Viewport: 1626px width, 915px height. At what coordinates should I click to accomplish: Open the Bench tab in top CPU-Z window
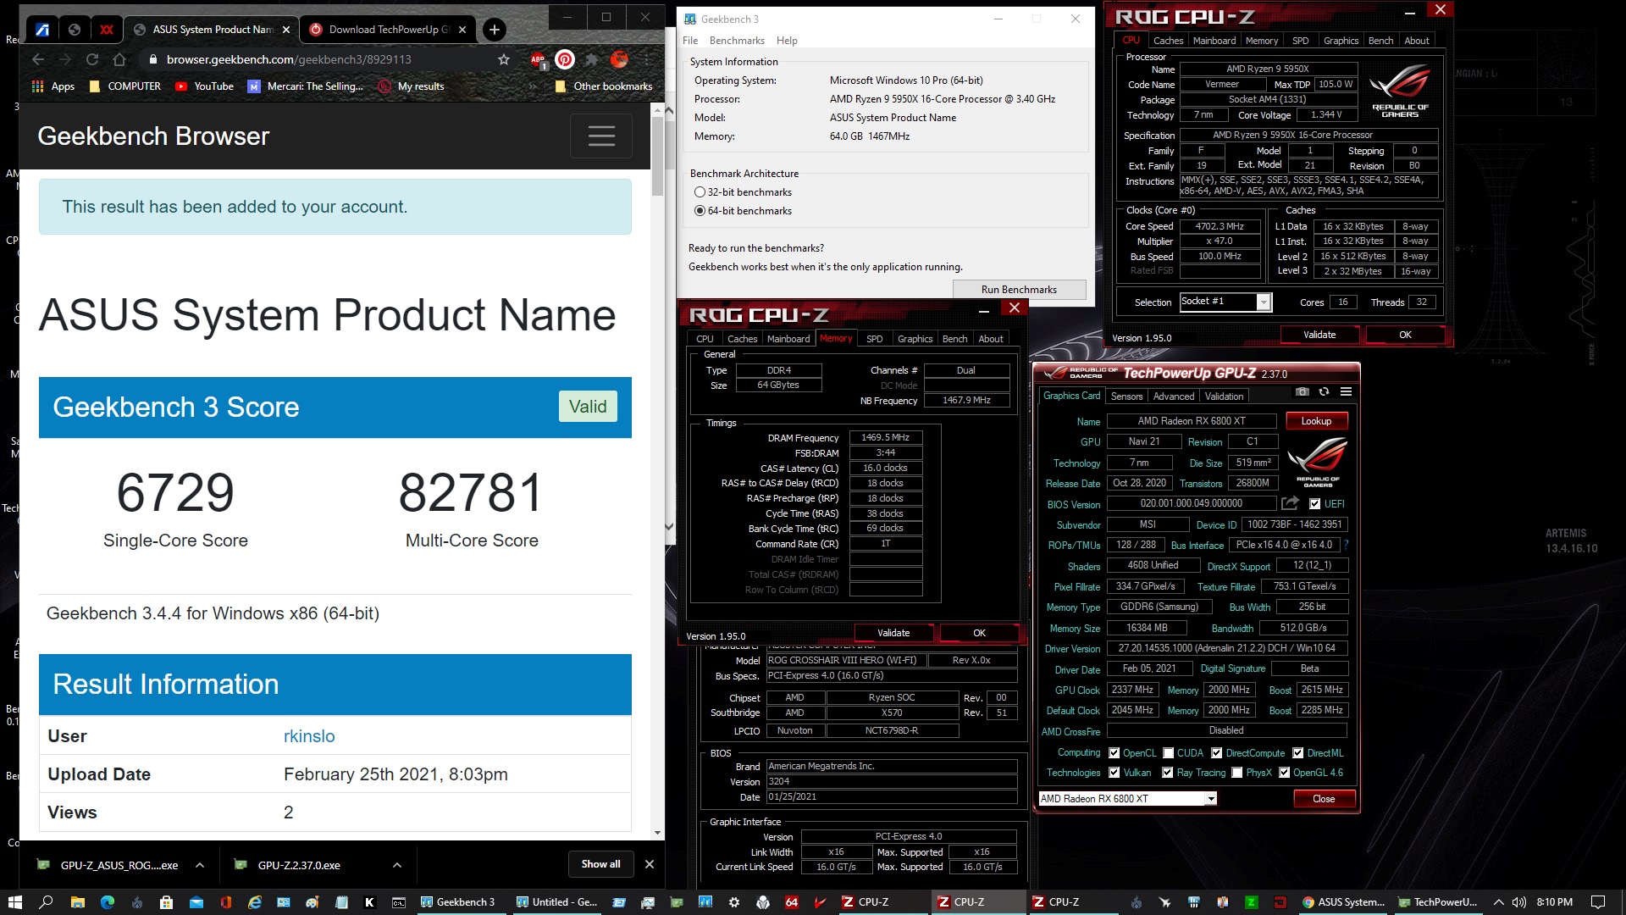1380,41
